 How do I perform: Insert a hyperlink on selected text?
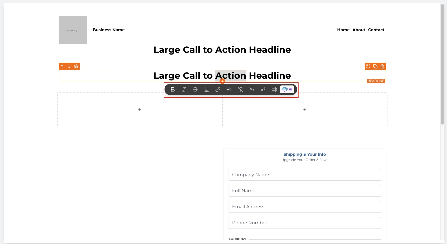tap(218, 89)
